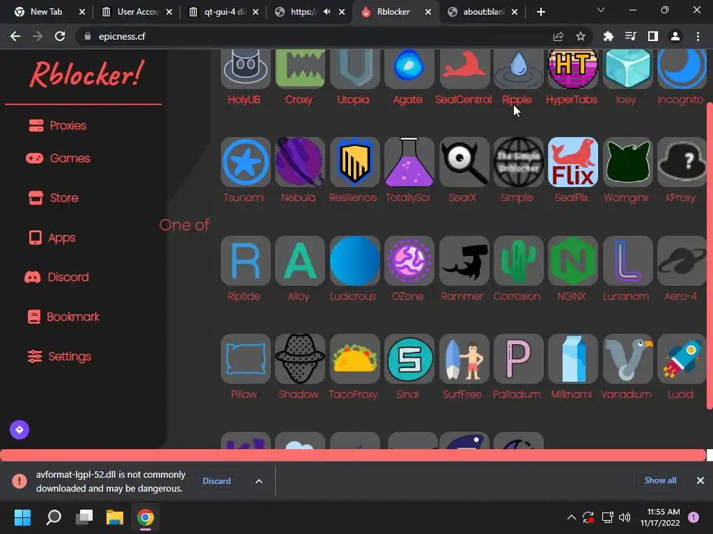713x534 pixels.
Task: Toggle the browser side panel
Action: click(653, 36)
